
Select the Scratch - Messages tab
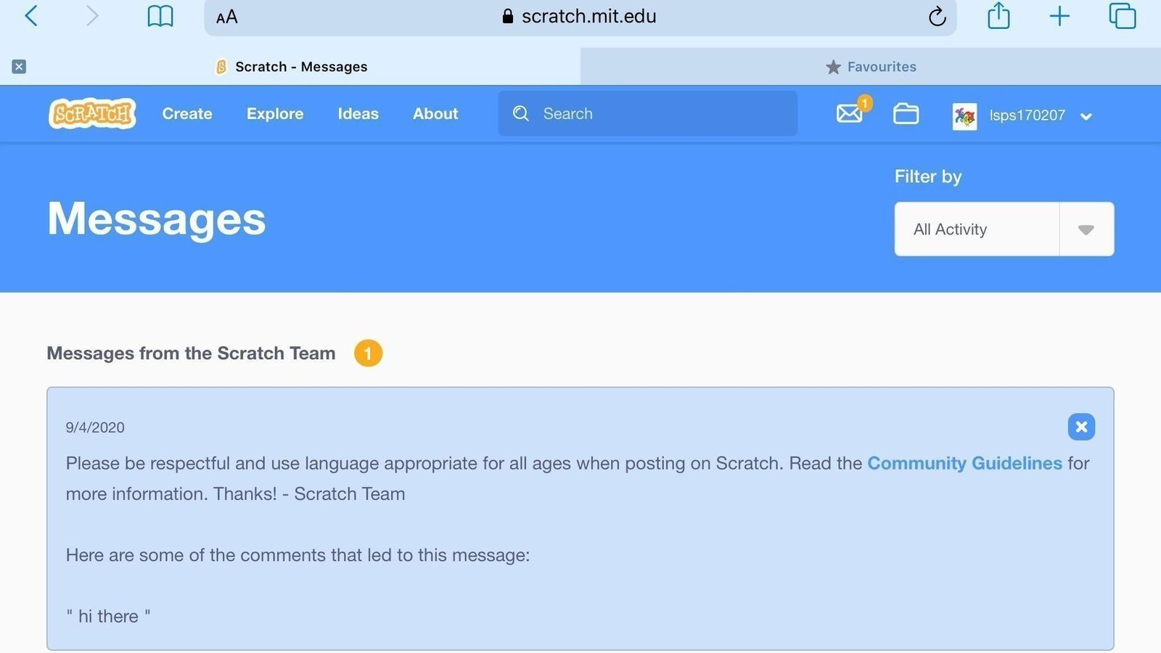click(300, 66)
